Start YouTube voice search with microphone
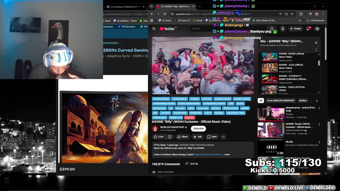This screenshot has height=191, width=340. point(283,29)
